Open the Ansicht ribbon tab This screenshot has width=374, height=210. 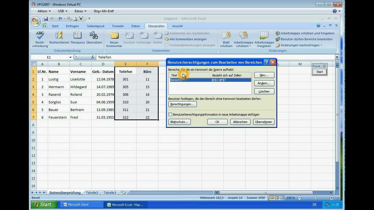[x=177, y=26]
